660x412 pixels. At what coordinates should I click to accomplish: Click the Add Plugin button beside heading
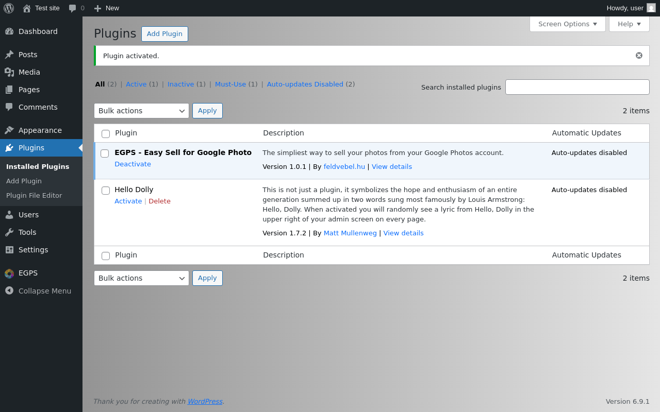pos(164,34)
